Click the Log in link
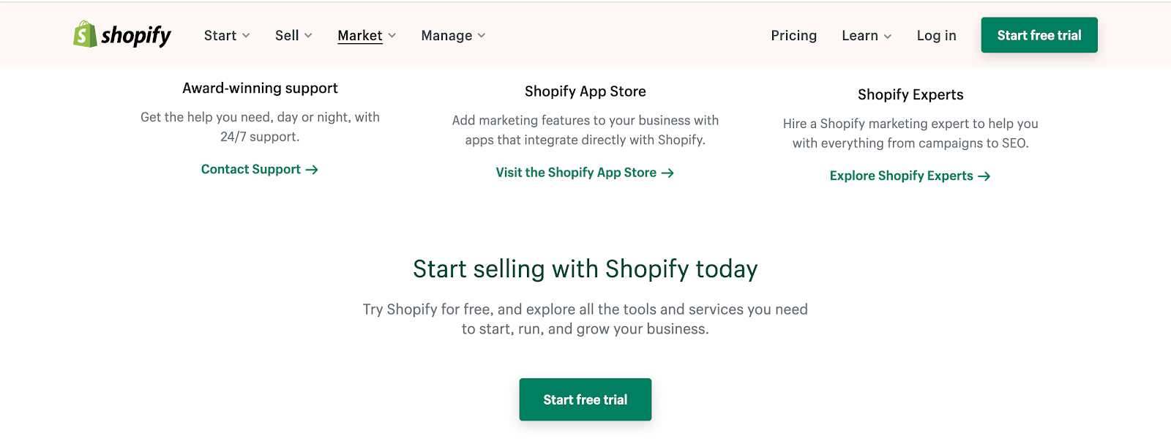Viewport: 1171px width, 447px height. coord(936,36)
